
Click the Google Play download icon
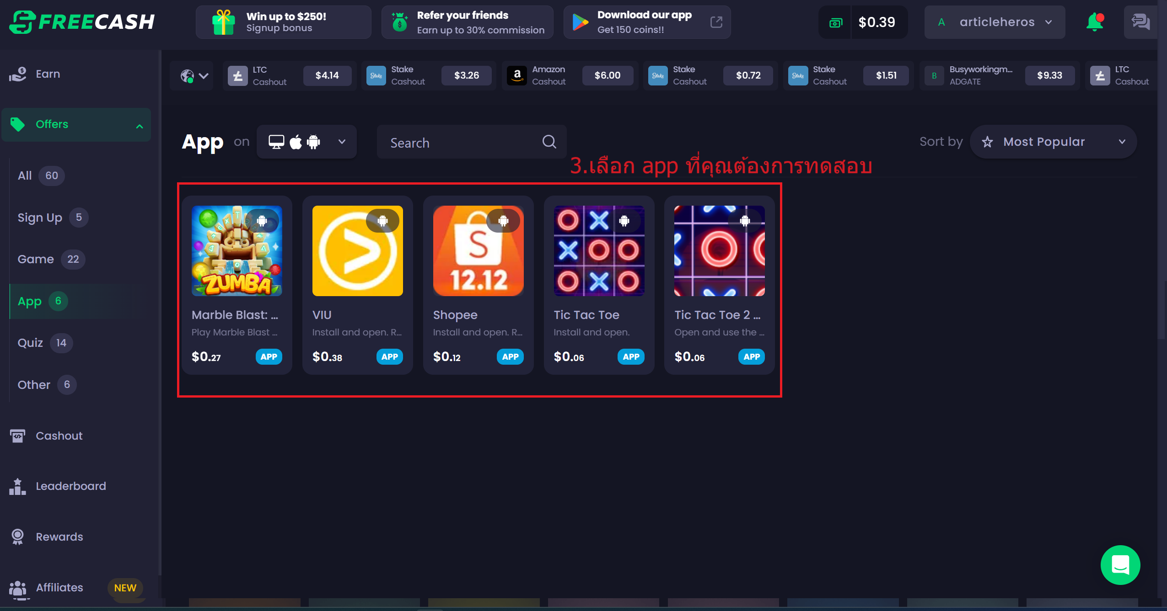[x=580, y=22]
